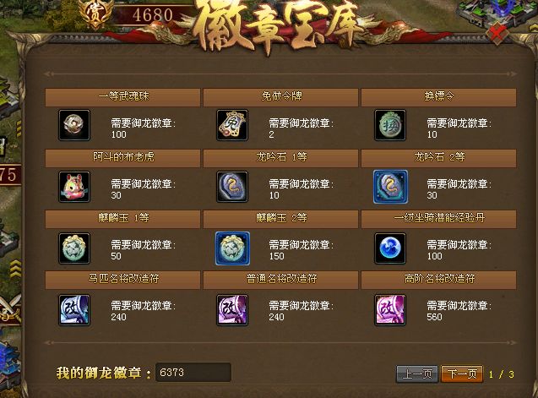Click the 免做令牌 token icon
Image resolution: width=538 pixels, height=398 pixels.
(x=232, y=125)
